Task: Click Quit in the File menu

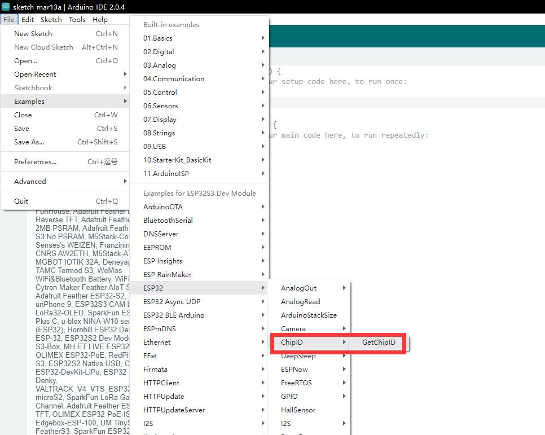Action: (x=21, y=201)
